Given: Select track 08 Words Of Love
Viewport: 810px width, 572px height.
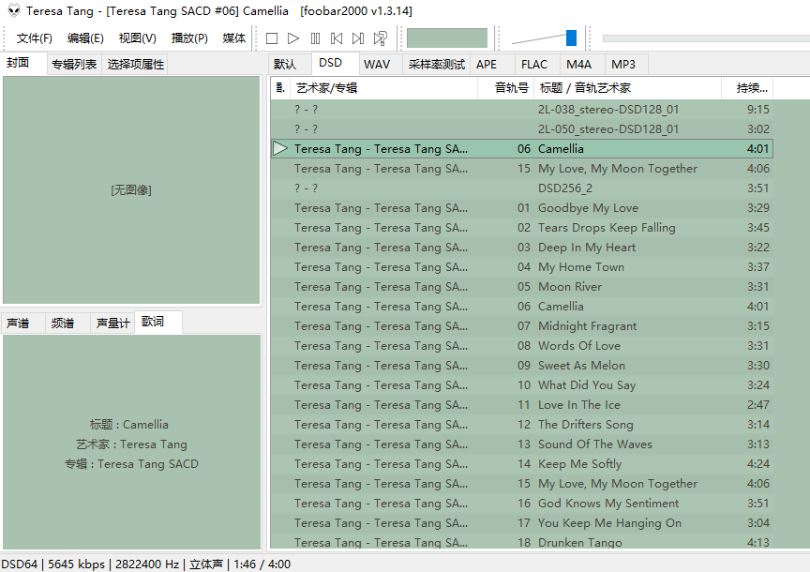Looking at the screenshot, I should click(x=522, y=346).
